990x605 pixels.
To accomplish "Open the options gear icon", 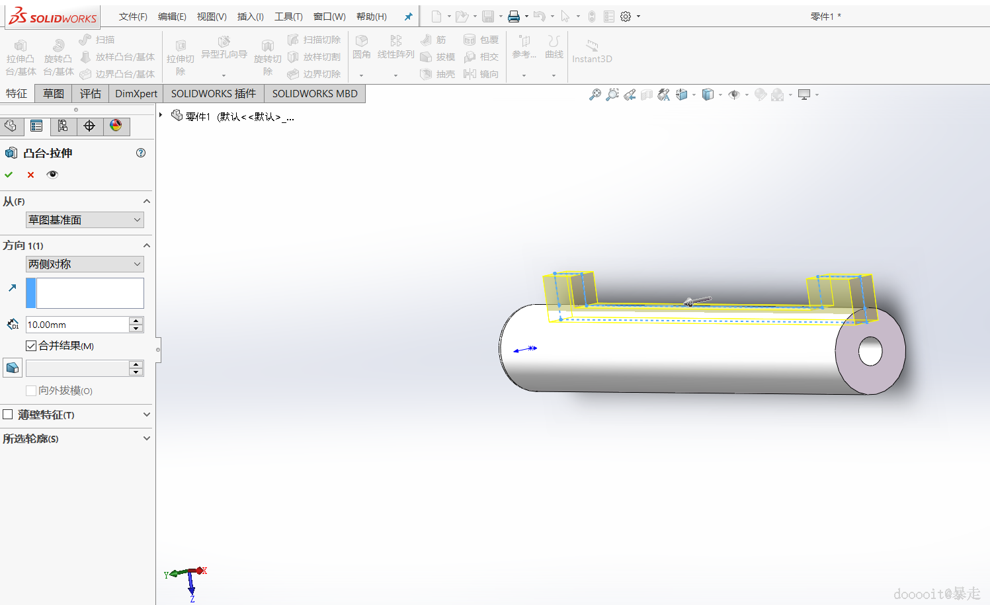I will point(626,17).
